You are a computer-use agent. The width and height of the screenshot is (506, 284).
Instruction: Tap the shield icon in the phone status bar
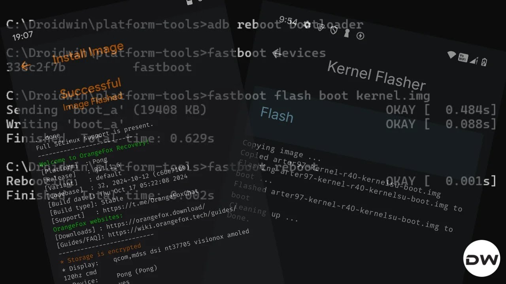point(334,30)
